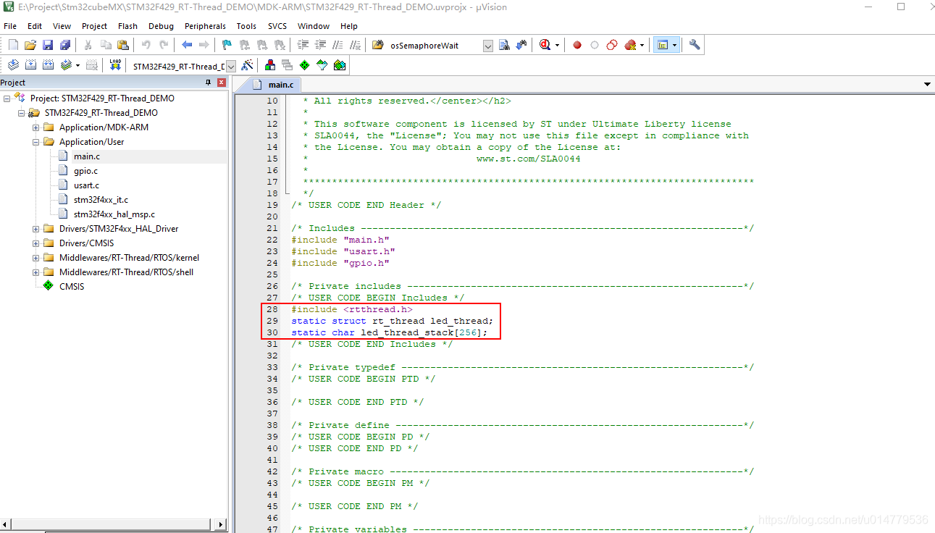Open the Debug menu
Viewport: 935px width, 533px height.
tap(161, 26)
